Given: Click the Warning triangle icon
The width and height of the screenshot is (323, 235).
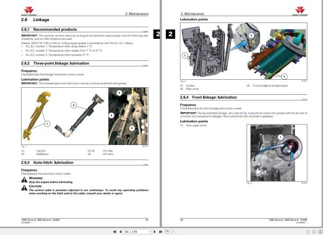Looking at the screenshot, I should click(x=24, y=180).
